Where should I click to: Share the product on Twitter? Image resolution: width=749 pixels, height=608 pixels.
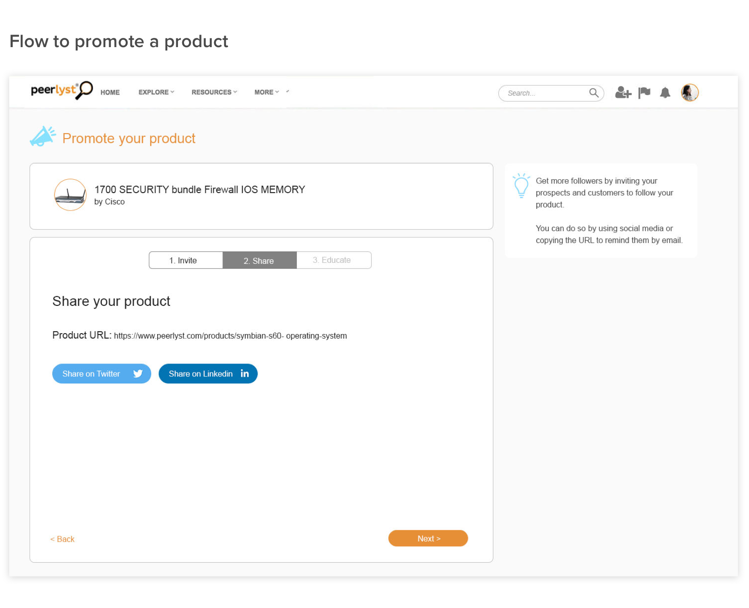102,374
